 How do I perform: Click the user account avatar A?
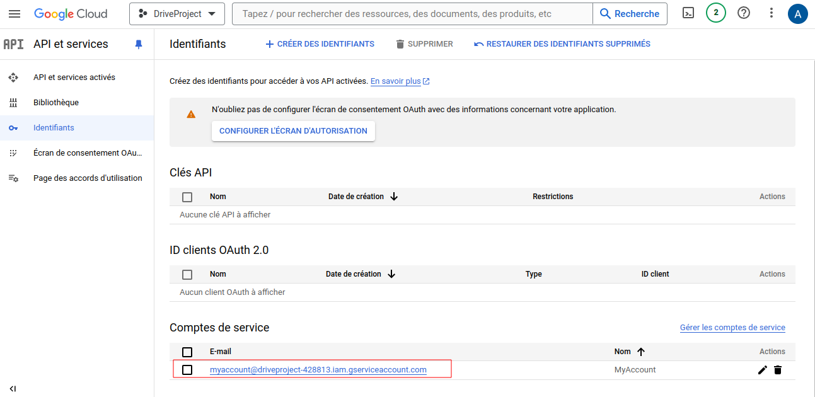797,14
